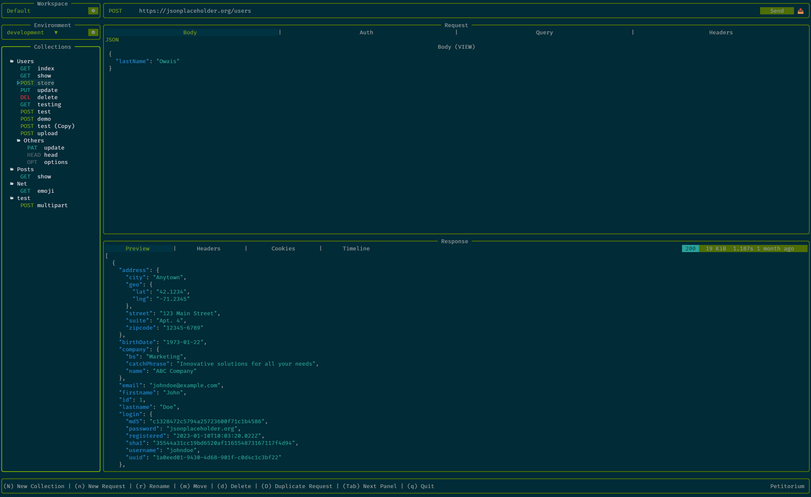Click the Users collection folder icon

(x=12, y=61)
